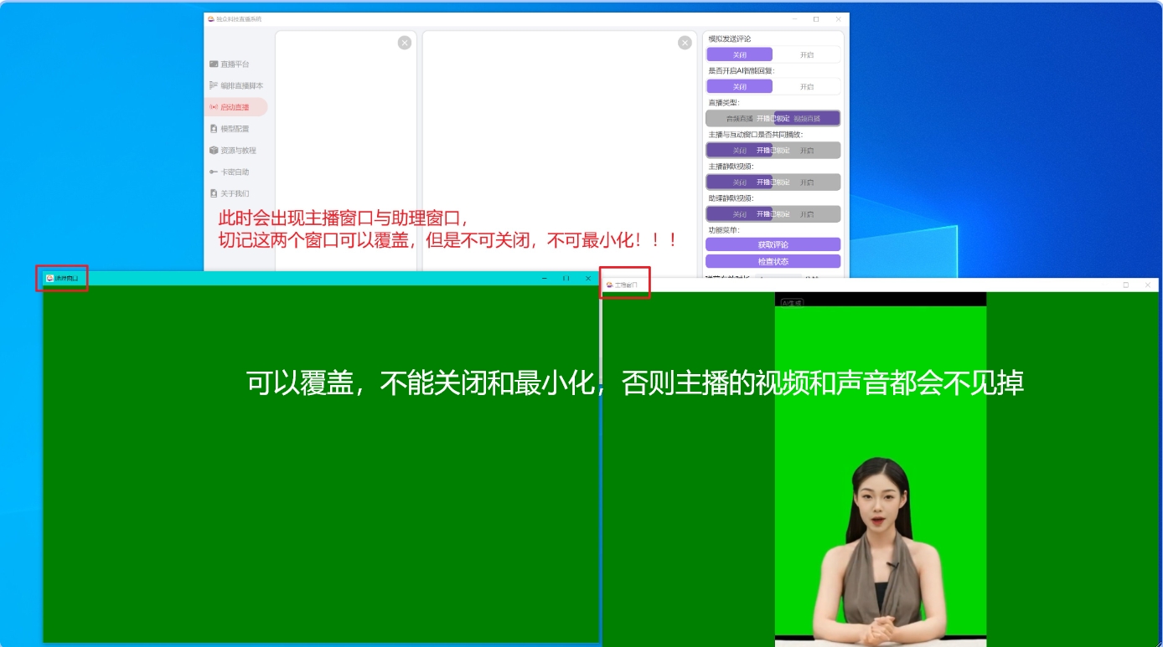Select the 启动直播 sidebar item

pyautogui.click(x=235, y=107)
